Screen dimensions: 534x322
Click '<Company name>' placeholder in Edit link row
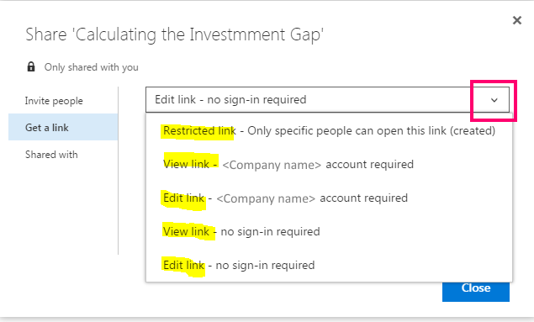click(x=266, y=198)
